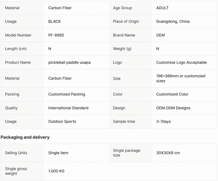Click the Length (cm) label
The width and height of the screenshot is (218, 181).
16,49
